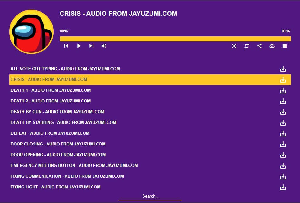Skip to the previous track

pyautogui.click(x=66, y=46)
